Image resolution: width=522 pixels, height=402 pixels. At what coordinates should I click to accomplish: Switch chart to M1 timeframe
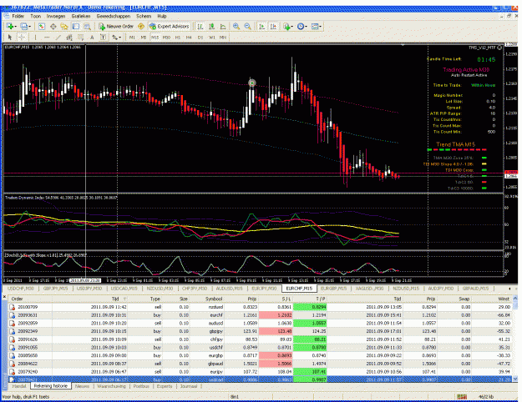[x=132, y=38]
